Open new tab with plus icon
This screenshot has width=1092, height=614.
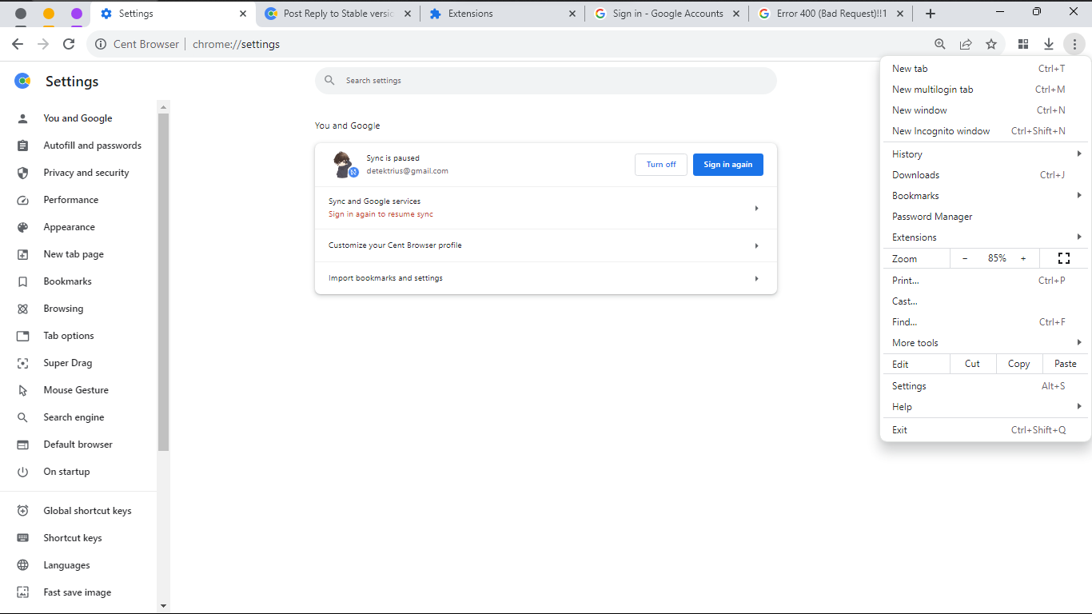click(930, 14)
